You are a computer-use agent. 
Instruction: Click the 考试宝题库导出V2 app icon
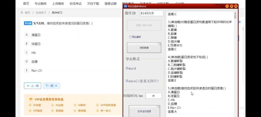(126, 6)
